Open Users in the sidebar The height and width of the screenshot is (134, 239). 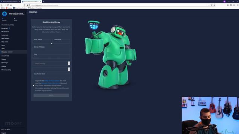3,45
